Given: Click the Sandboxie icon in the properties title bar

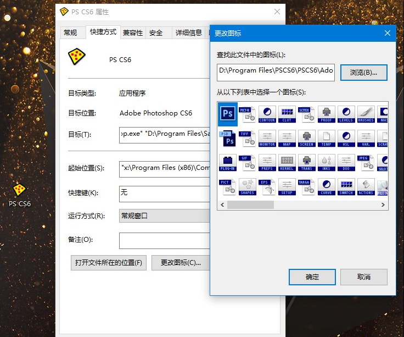Looking at the screenshot, I should click(64, 12).
